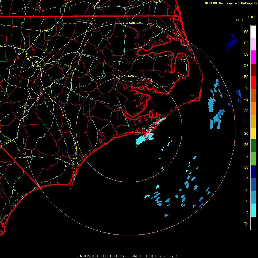
Task: Click the legend value '2'
Action: point(247,213)
